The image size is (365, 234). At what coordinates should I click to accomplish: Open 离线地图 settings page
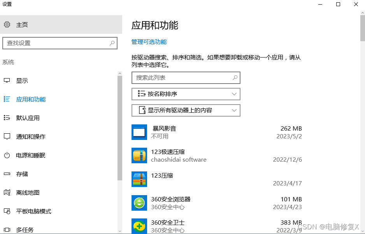(59, 192)
